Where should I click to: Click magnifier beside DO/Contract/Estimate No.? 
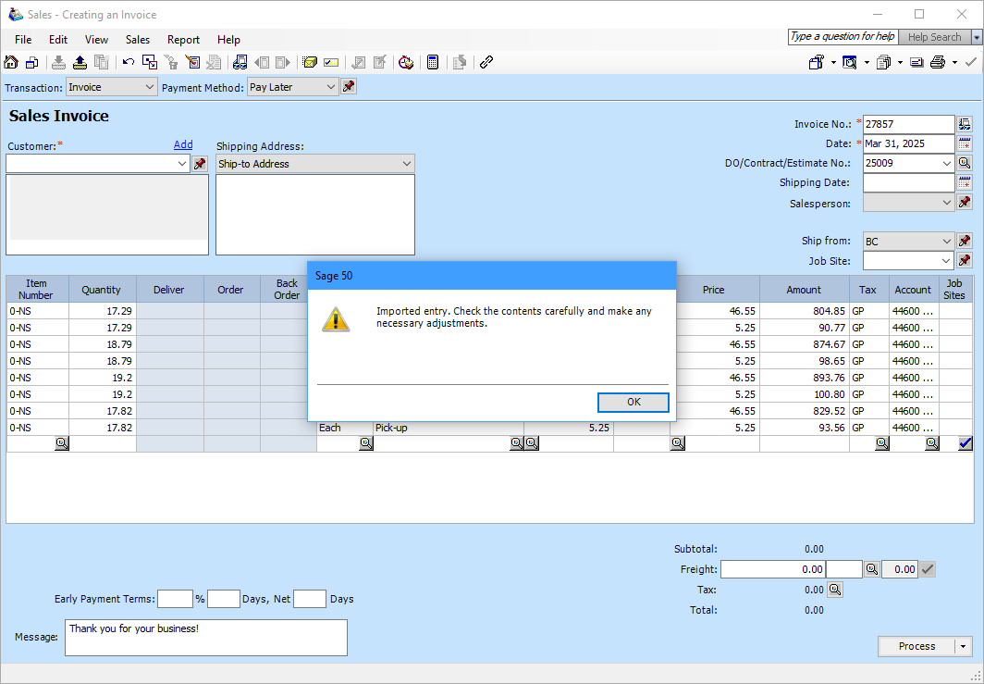tap(965, 163)
